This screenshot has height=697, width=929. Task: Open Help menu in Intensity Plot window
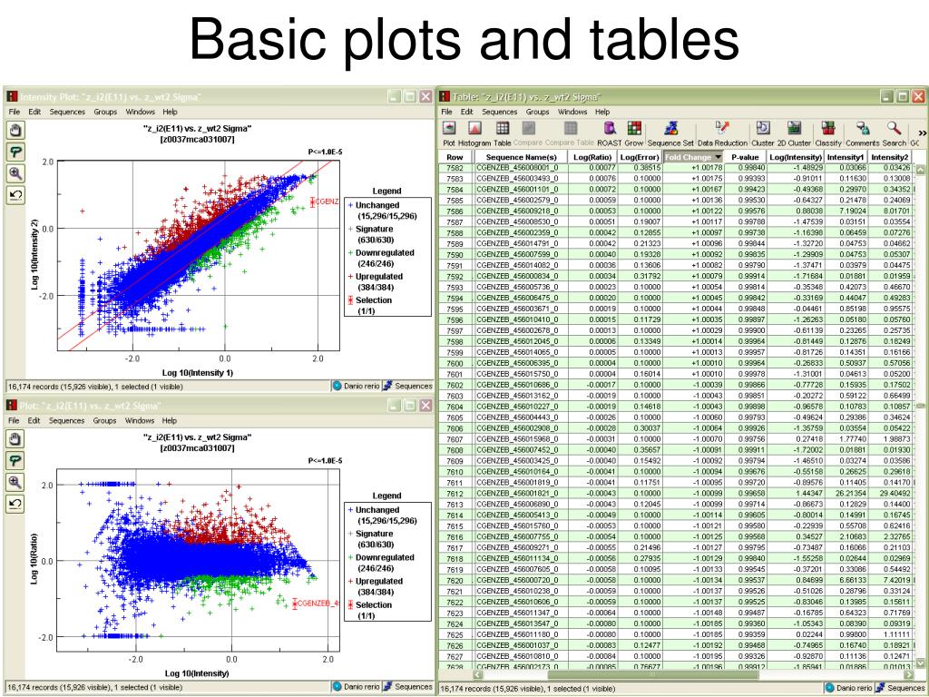click(x=170, y=112)
